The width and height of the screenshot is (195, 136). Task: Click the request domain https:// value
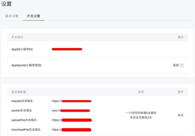pos(72,101)
